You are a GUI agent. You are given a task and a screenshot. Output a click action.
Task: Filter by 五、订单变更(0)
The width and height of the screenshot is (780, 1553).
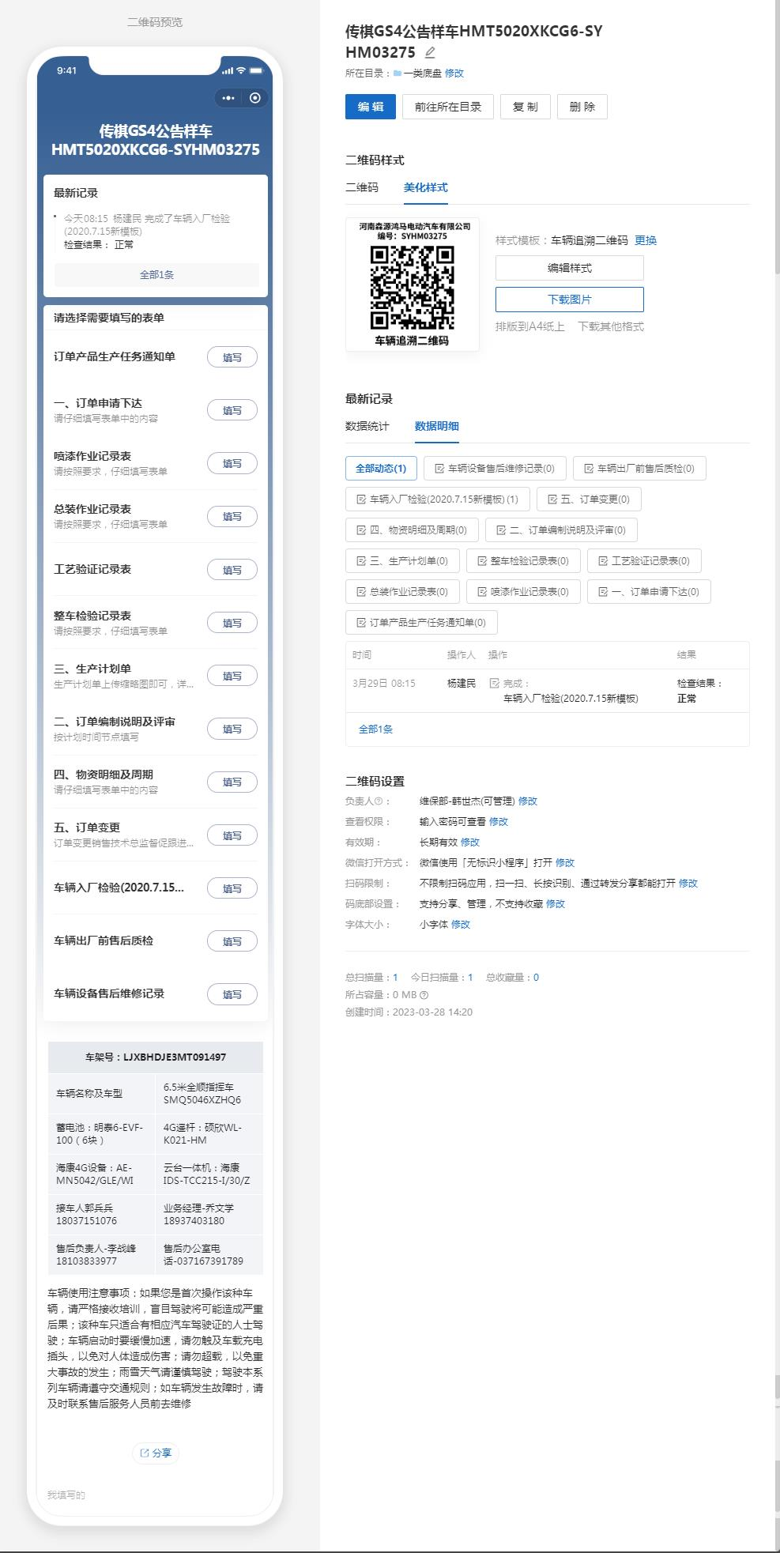point(589,499)
